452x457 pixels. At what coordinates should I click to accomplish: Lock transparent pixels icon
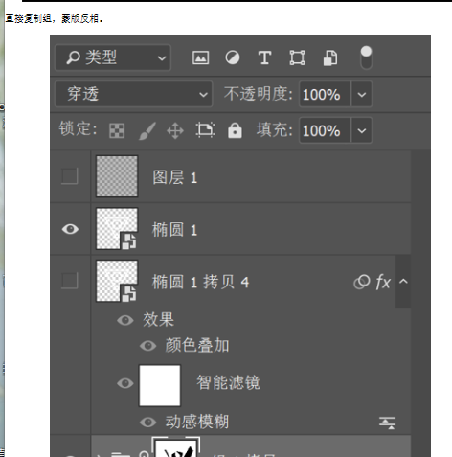click(117, 130)
